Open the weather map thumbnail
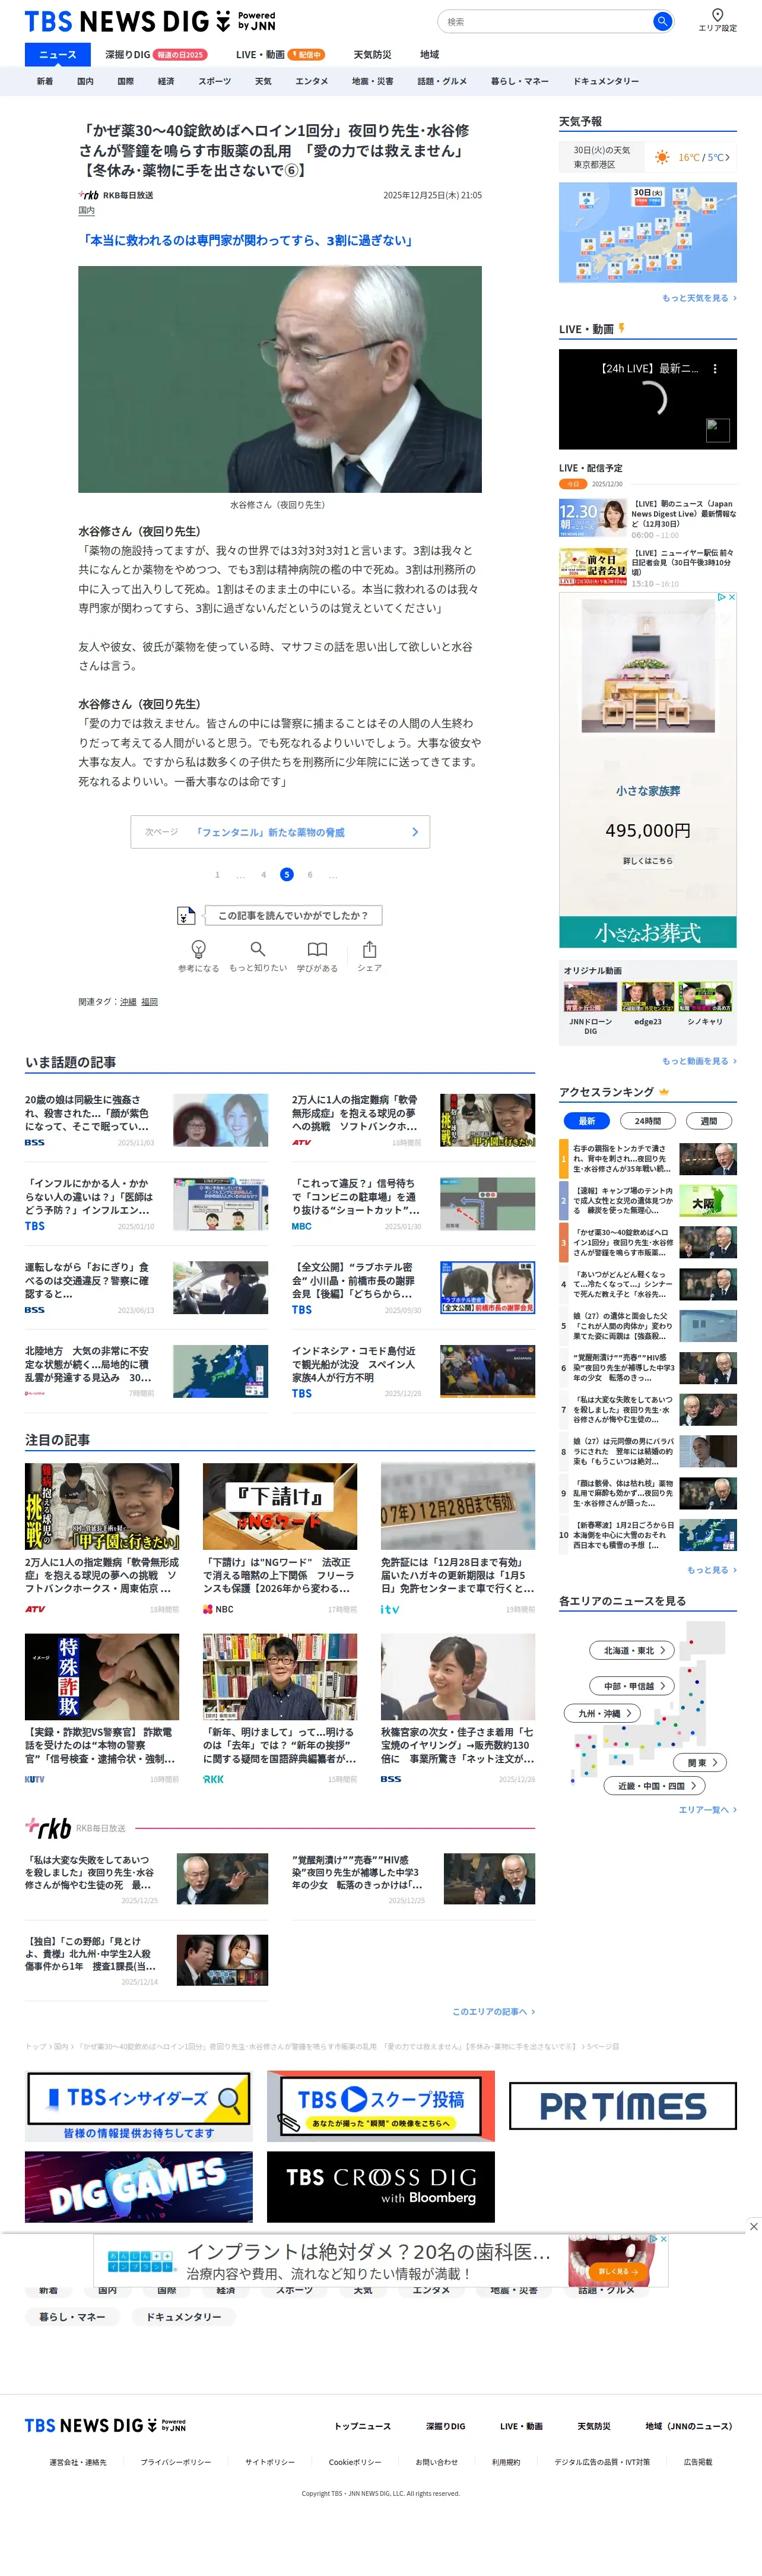762x2576 pixels. (x=648, y=232)
